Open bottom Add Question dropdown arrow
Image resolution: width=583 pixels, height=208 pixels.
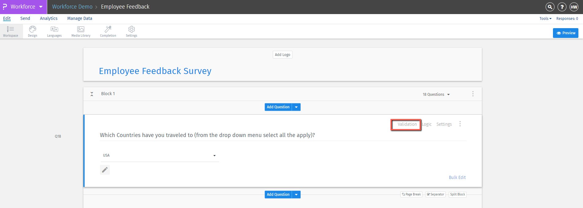coord(296,195)
